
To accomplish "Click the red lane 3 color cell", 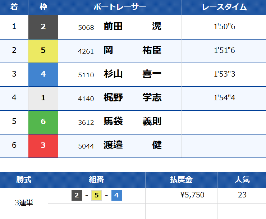I will [43, 146].
